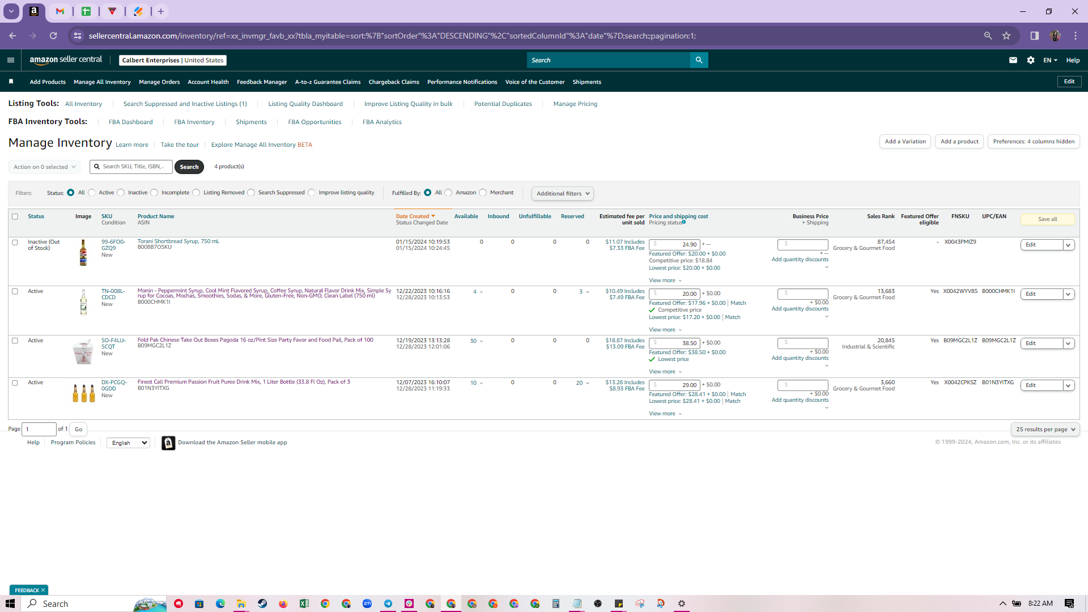Choose the Incomplete status filter radio
This screenshot has height=612, width=1088.
154,193
